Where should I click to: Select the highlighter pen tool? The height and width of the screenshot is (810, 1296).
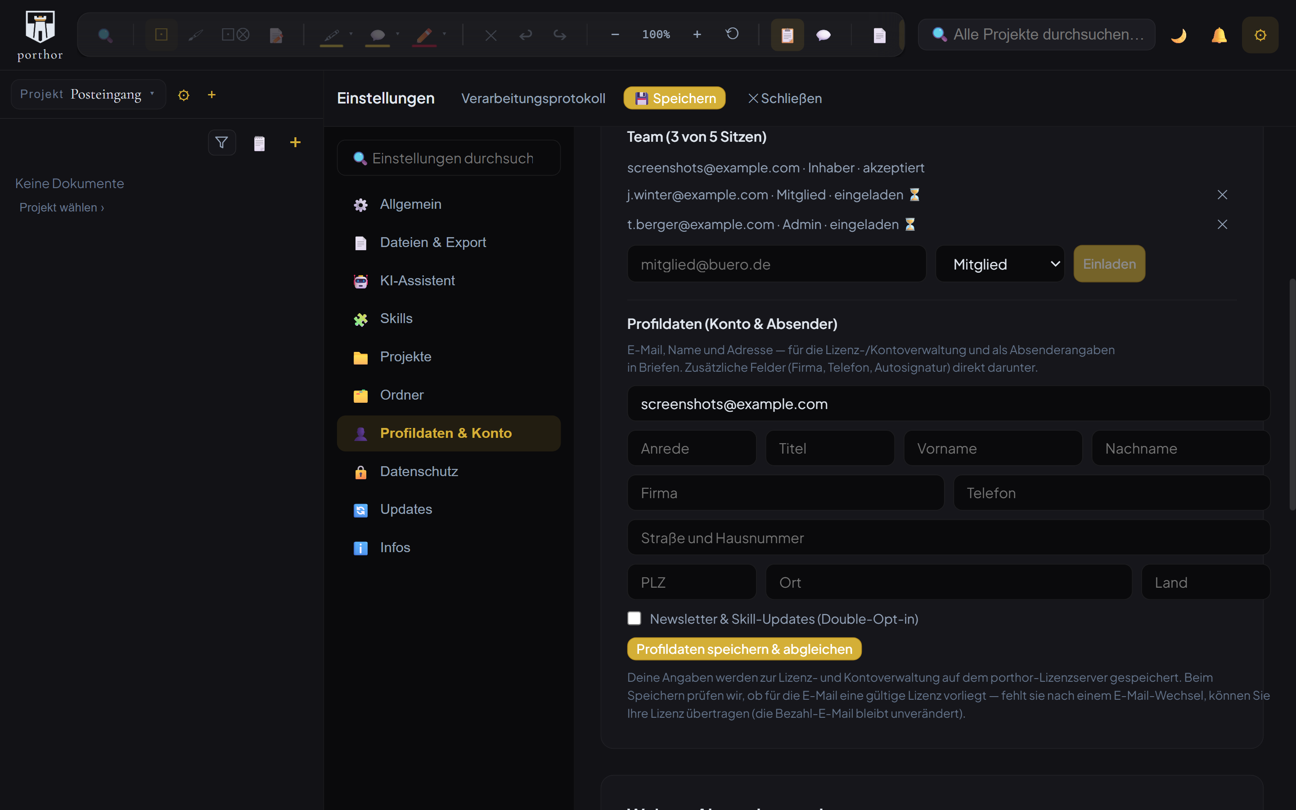coord(332,36)
